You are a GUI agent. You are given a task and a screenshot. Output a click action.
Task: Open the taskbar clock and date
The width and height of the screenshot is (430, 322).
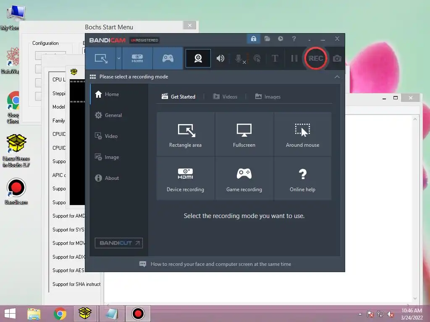[x=412, y=314]
